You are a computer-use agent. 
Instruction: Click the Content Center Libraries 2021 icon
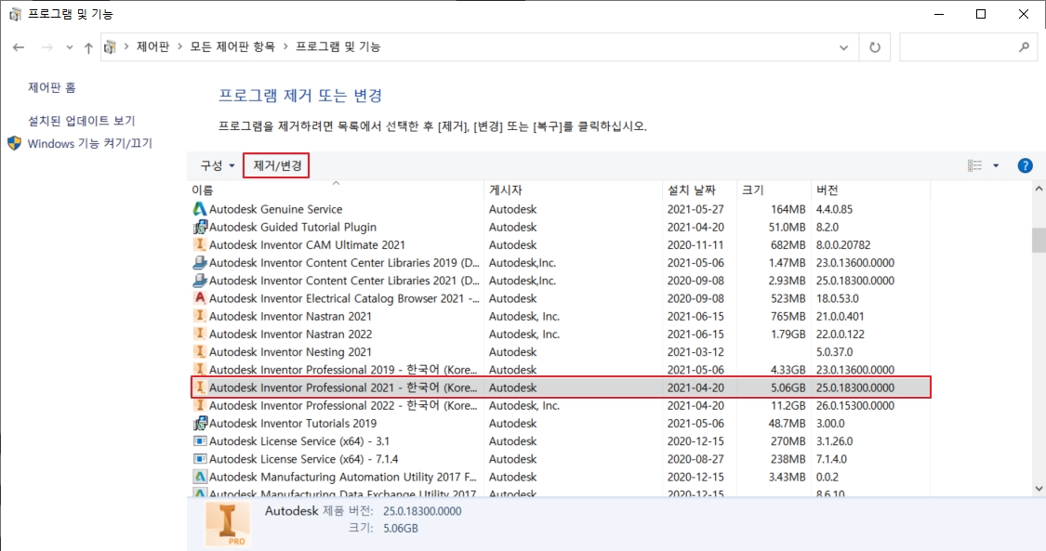200,281
